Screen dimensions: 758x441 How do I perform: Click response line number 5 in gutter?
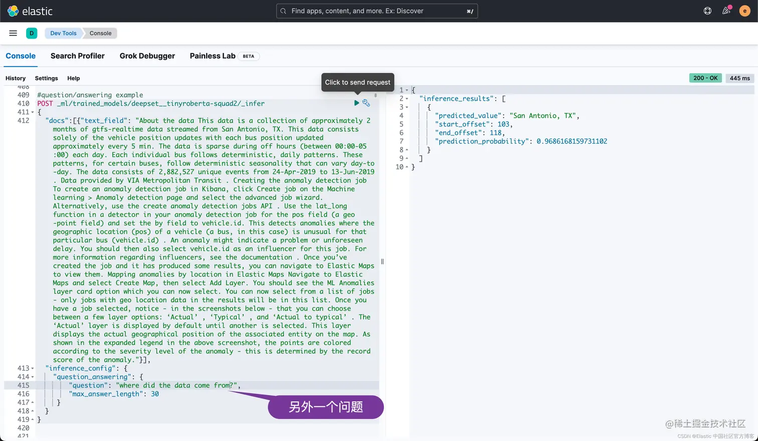coord(401,124)
